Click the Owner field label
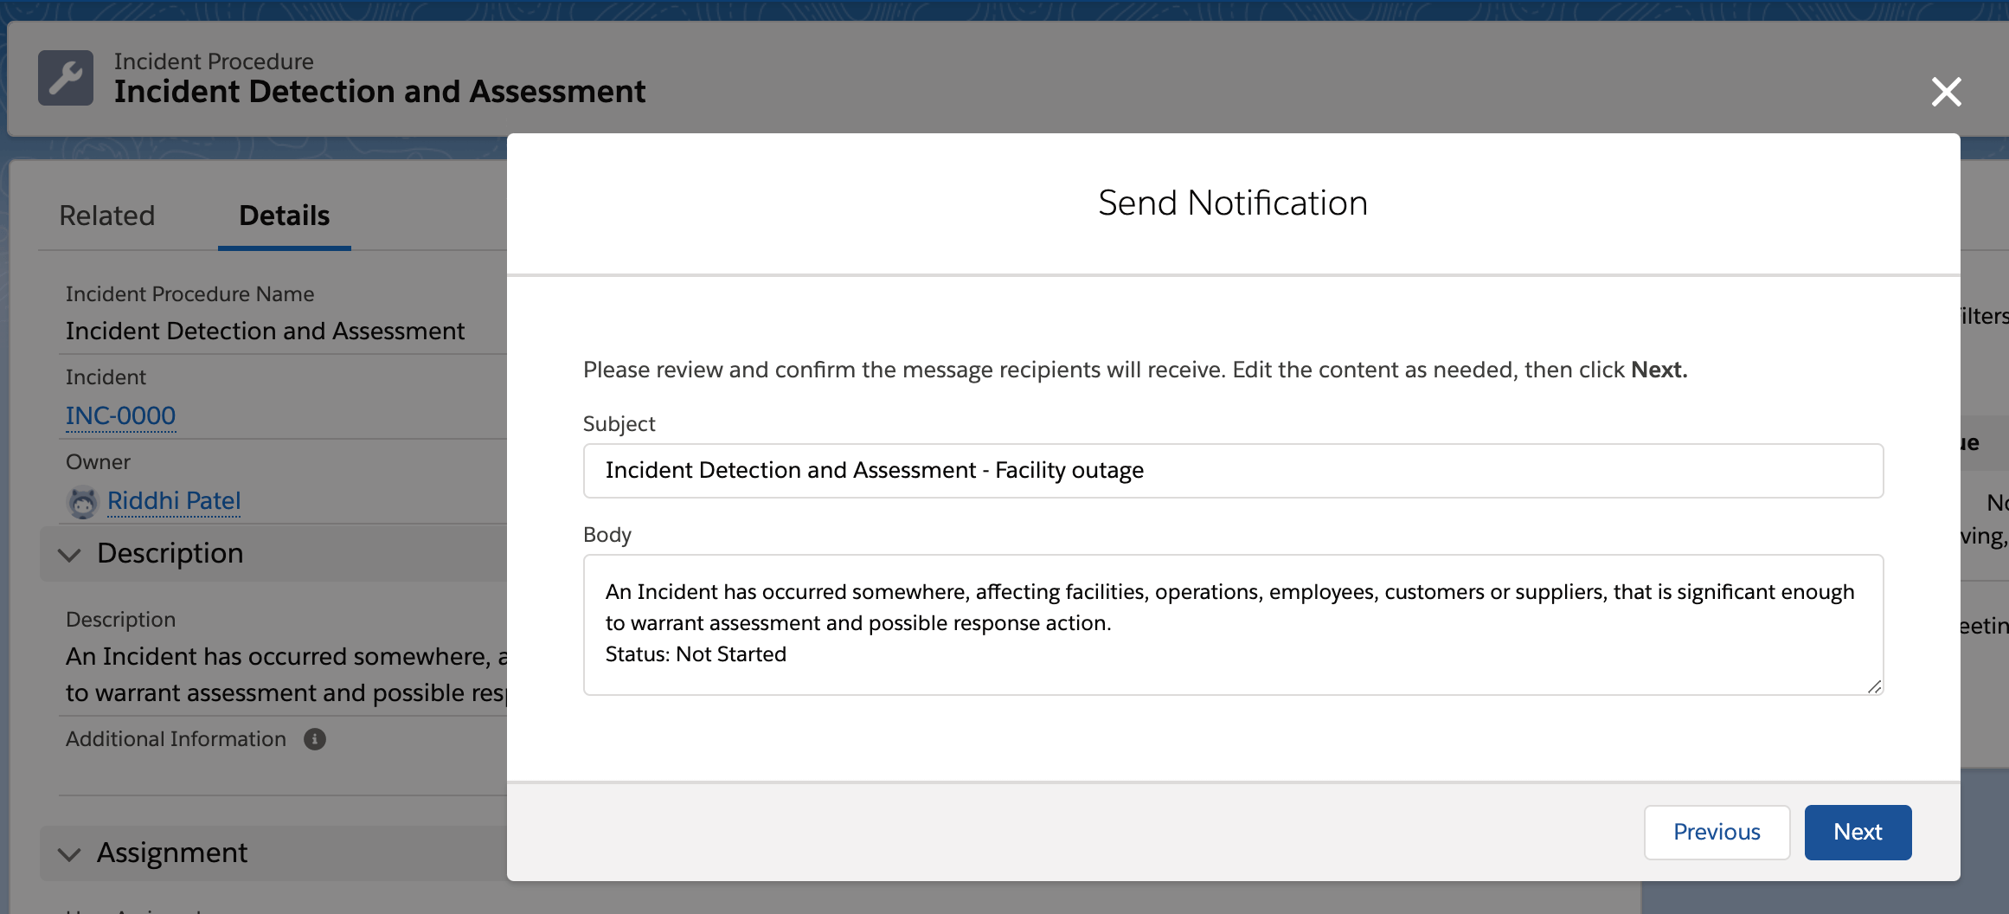Screen dimensions: 2009x914 (x=98, y=462)
